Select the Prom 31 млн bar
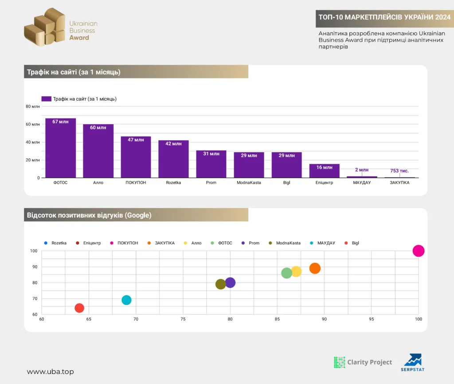This screenshot has width=454, height=384. (211, 164)
